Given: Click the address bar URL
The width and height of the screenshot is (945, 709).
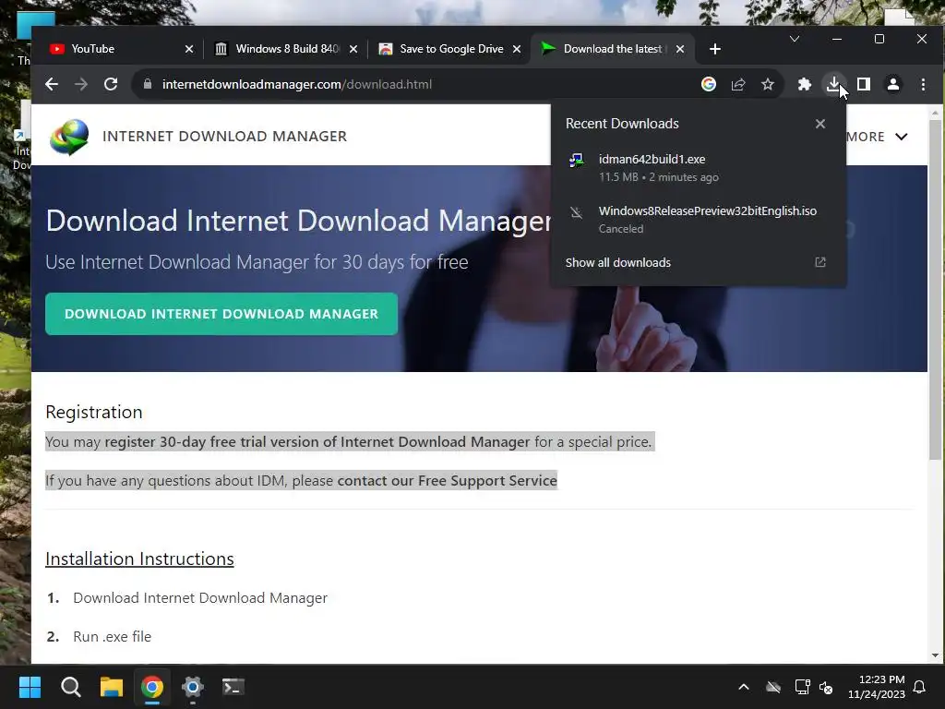Looking at the screenshot, I should [297, 84].
